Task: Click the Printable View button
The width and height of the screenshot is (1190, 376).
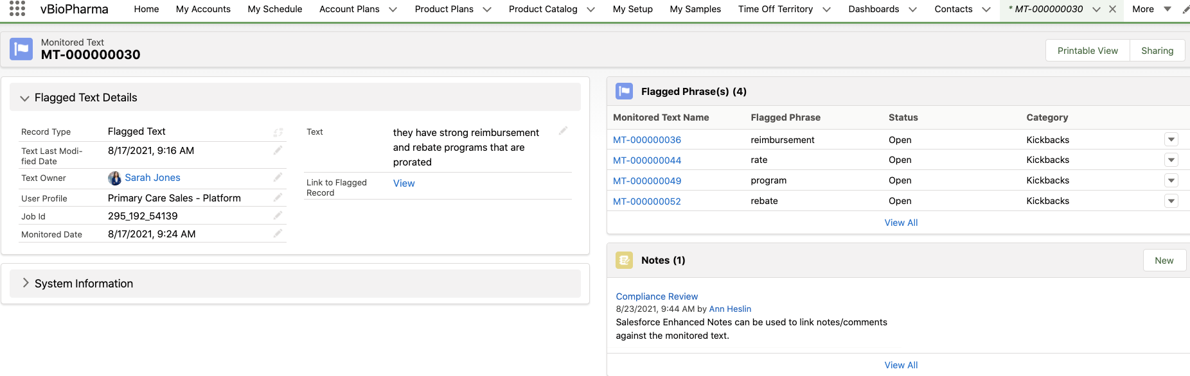Action: [x=1087, y=51]
